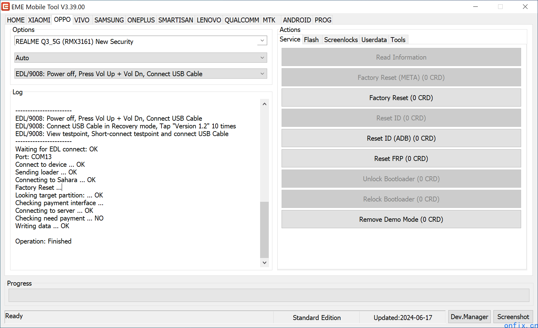Open the Service actions tab
The image size is (538, 328).
point(290,39)
